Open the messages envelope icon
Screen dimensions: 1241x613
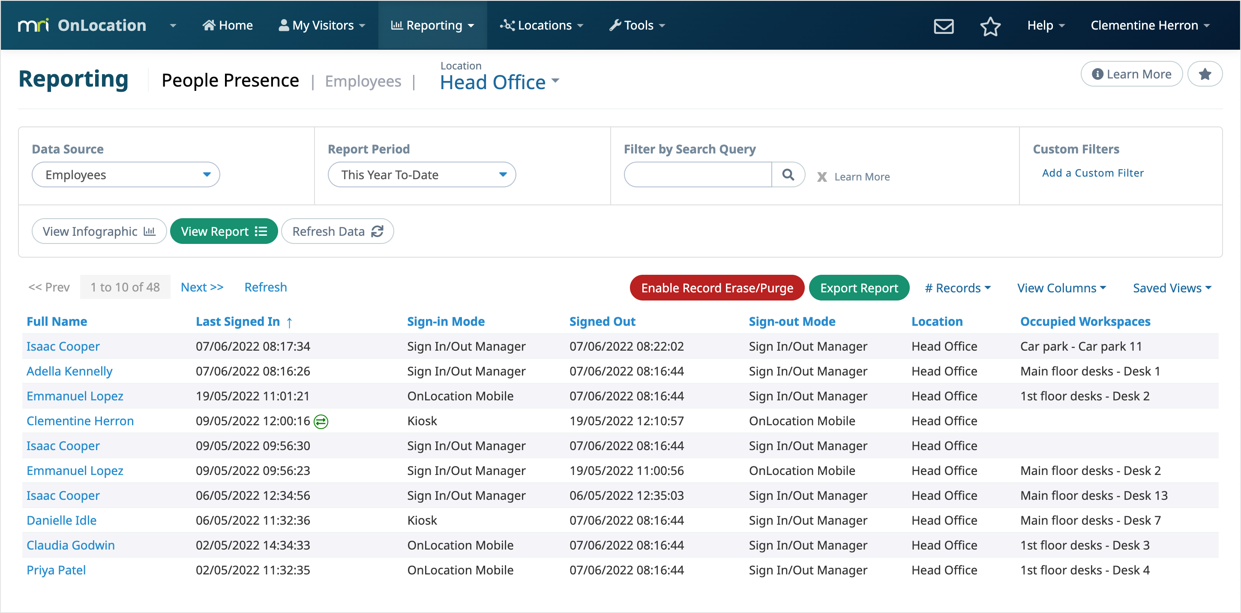click(x=943, y=26)
